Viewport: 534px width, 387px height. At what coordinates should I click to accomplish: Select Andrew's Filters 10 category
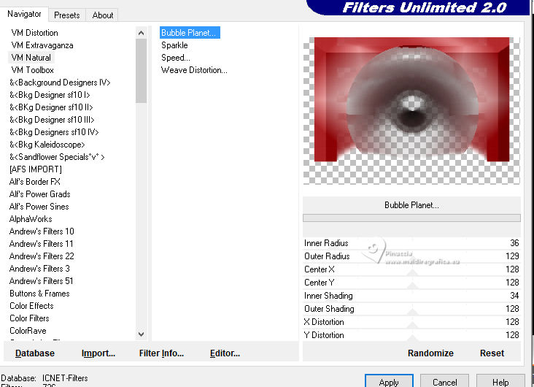42,231
